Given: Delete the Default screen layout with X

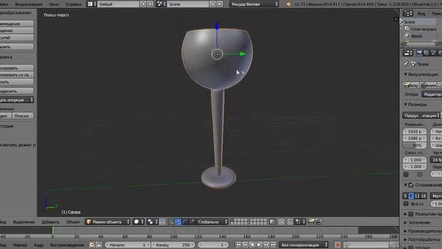Looking at the screenshot, I should click(x=150, y=4).
